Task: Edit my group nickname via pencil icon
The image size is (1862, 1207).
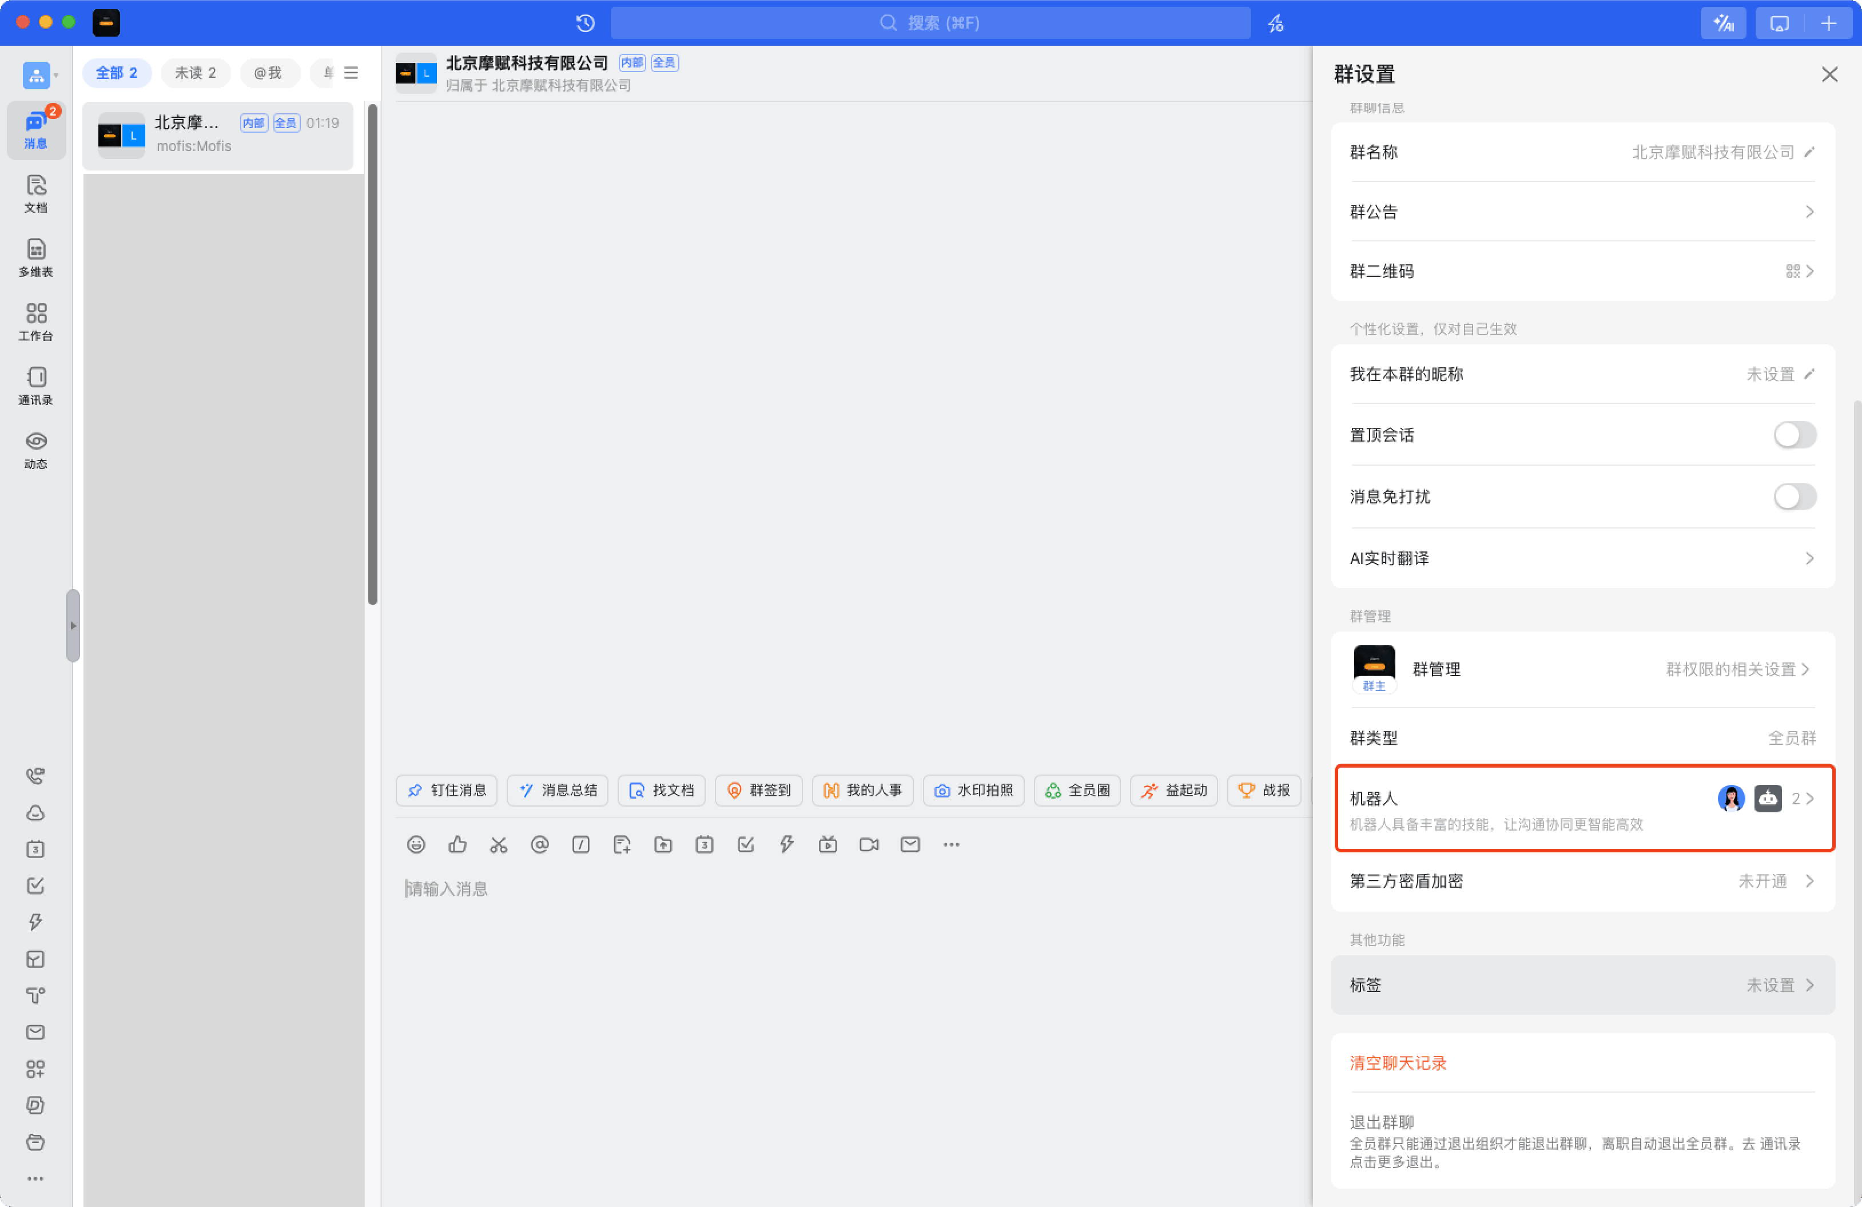Action: (x=1809, y=374)
